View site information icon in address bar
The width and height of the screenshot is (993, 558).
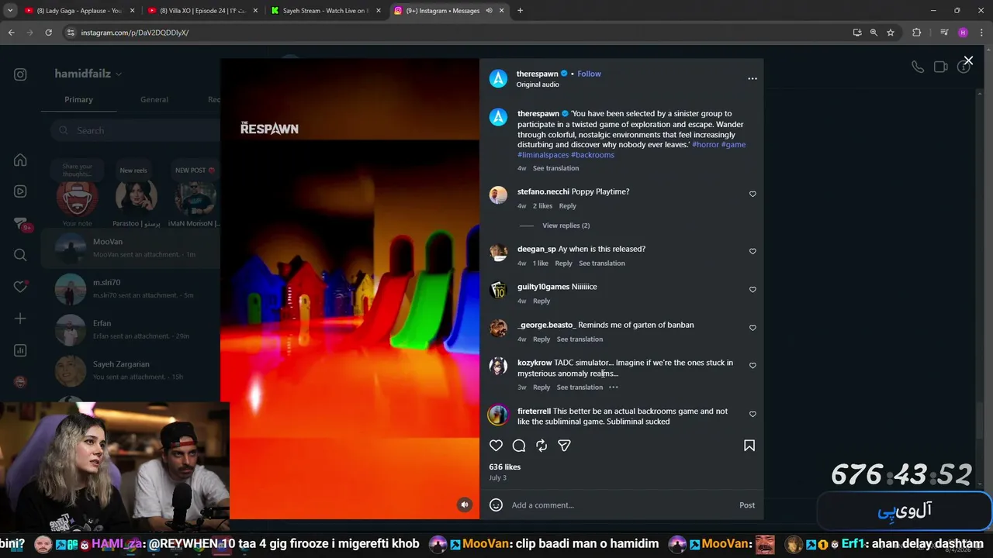coord(71,33)
